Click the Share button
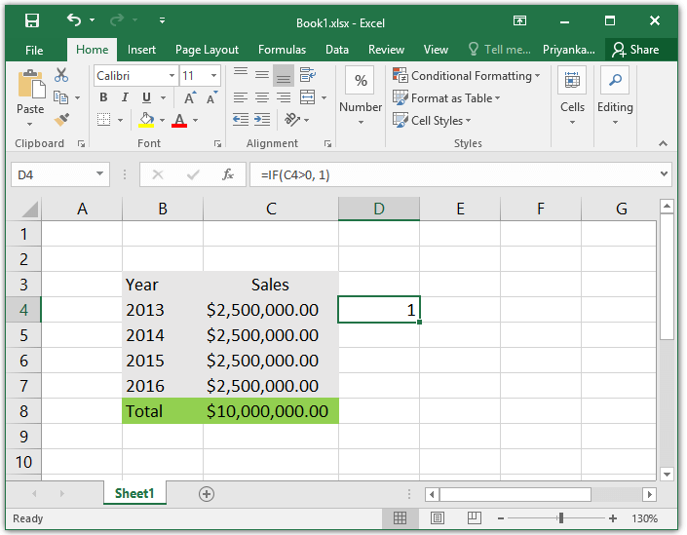The image size is (687, 535). pos(635,50)
